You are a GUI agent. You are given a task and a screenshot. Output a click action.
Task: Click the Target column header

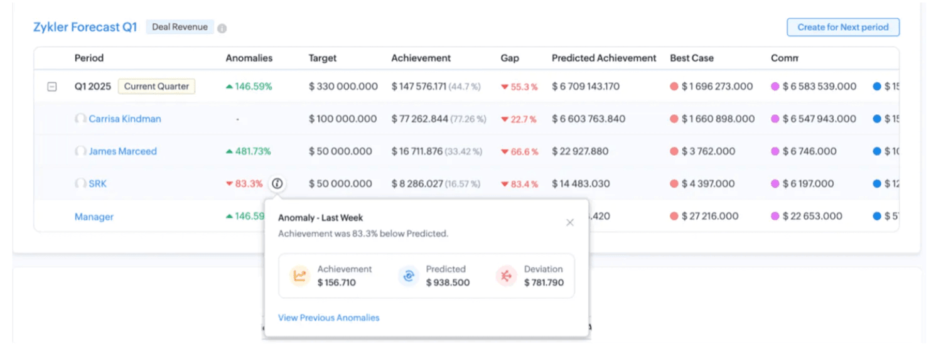[323, 58]
